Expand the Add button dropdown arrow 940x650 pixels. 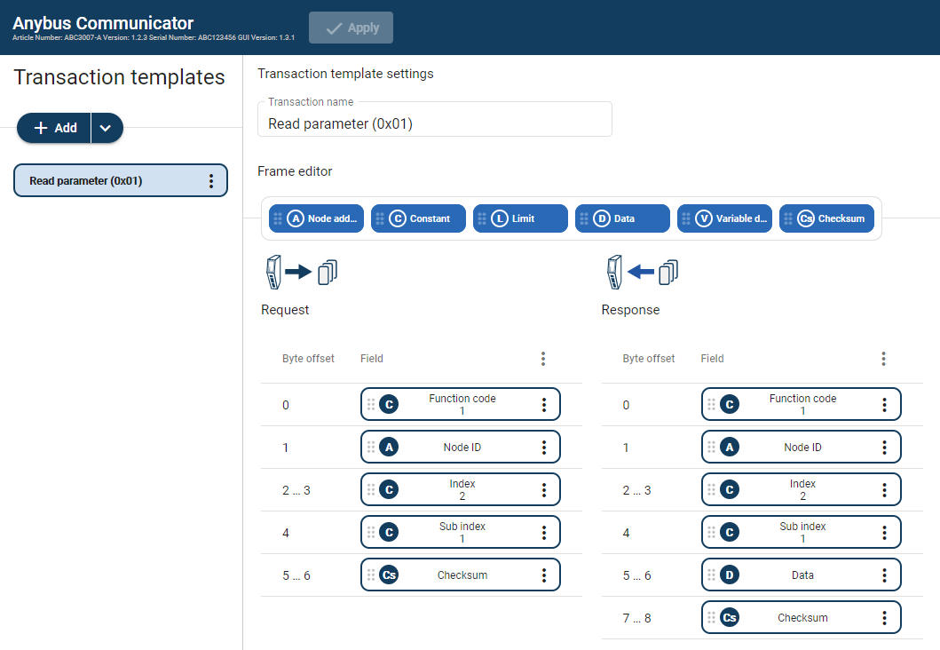tap(107, 128)
